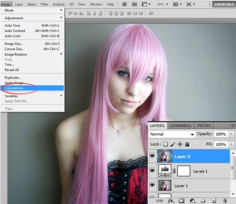Open the Normal blend mode dropdown
Screen dimensions: 236x204
172,134
